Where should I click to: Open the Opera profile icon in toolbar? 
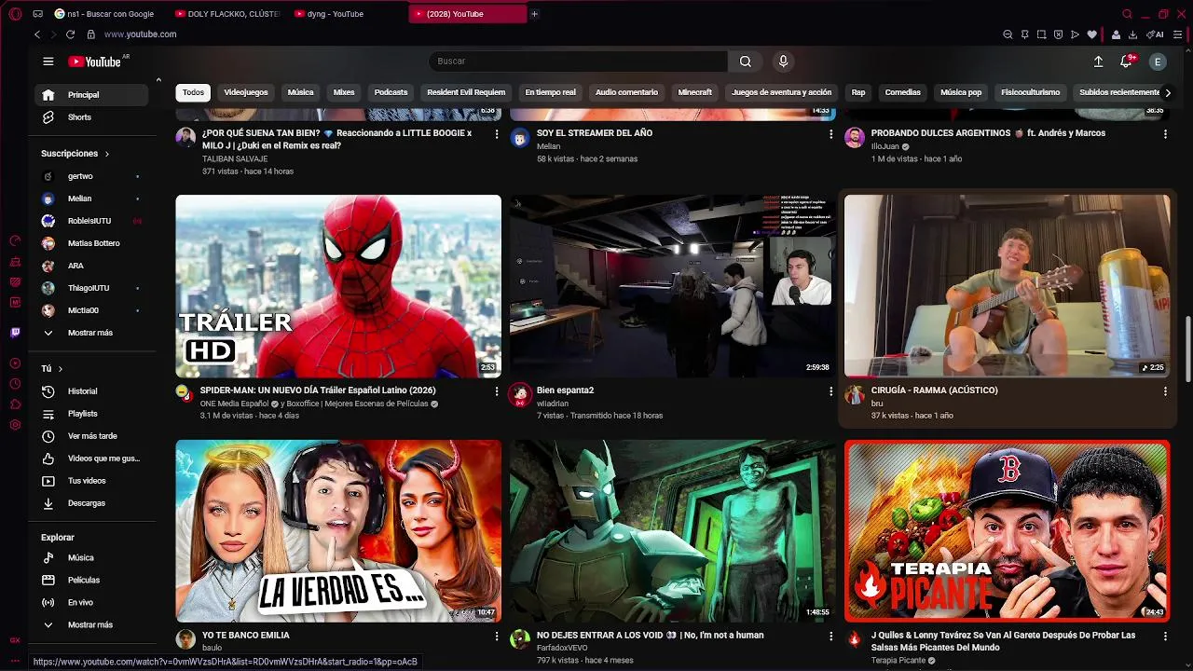click(x=1116, y=34)
